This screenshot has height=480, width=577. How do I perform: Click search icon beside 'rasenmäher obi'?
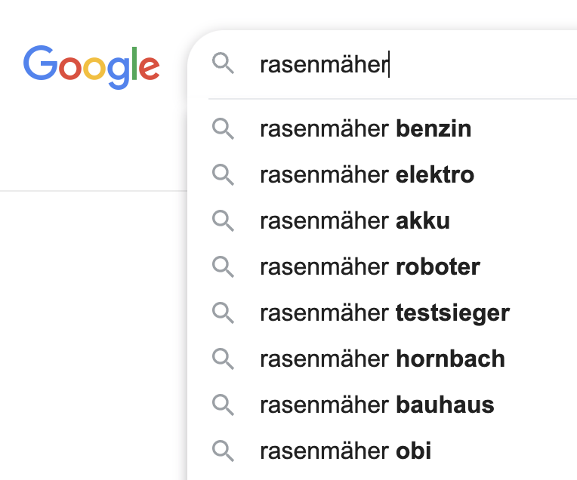(x=223, y=451)
